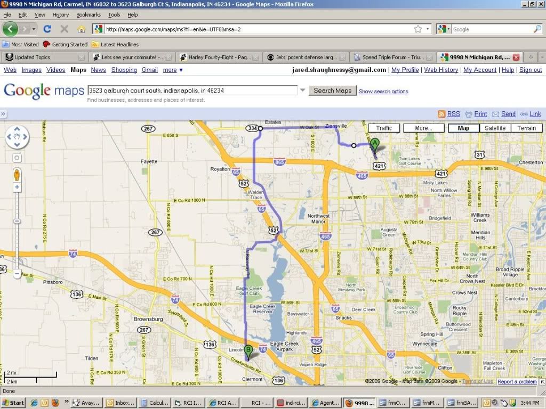Click the green marker A on the map

(x=375, y=145)
